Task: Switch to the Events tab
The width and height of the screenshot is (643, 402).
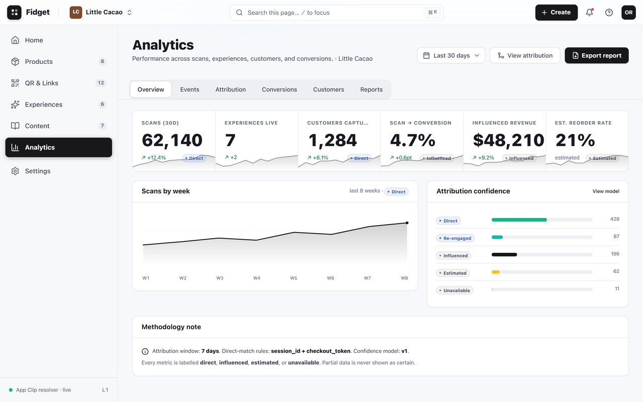Action: coord(190,89)
